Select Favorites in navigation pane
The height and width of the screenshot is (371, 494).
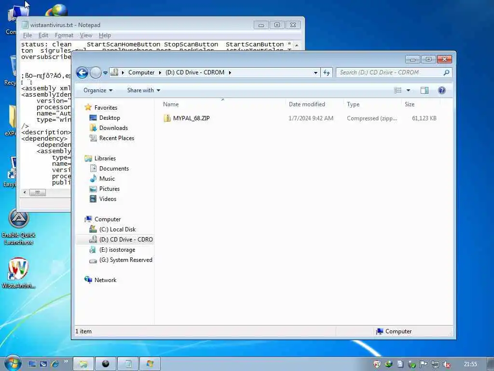coord(106,108)
